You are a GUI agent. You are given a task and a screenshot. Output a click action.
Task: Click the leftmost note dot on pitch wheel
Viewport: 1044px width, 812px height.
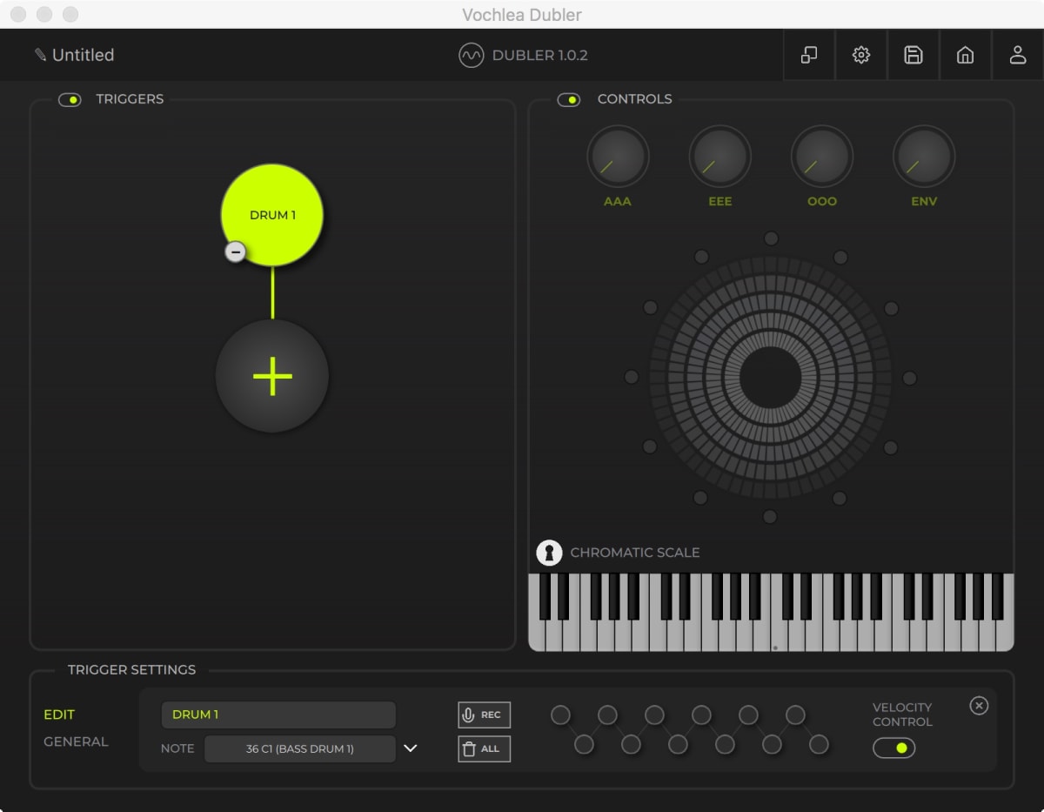point(632,378)
